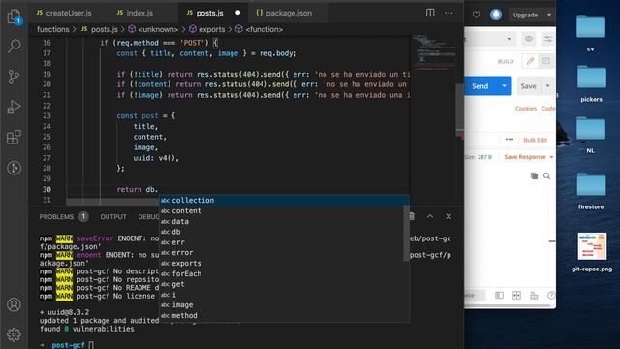620x349 pixels.
Task: Click the unsaved dot on posts.js tab
Action: point(237,13)
